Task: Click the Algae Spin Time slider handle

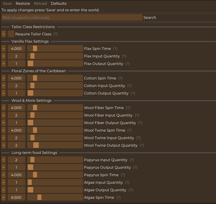Action: pyautogui.click(x=39, y=197)
